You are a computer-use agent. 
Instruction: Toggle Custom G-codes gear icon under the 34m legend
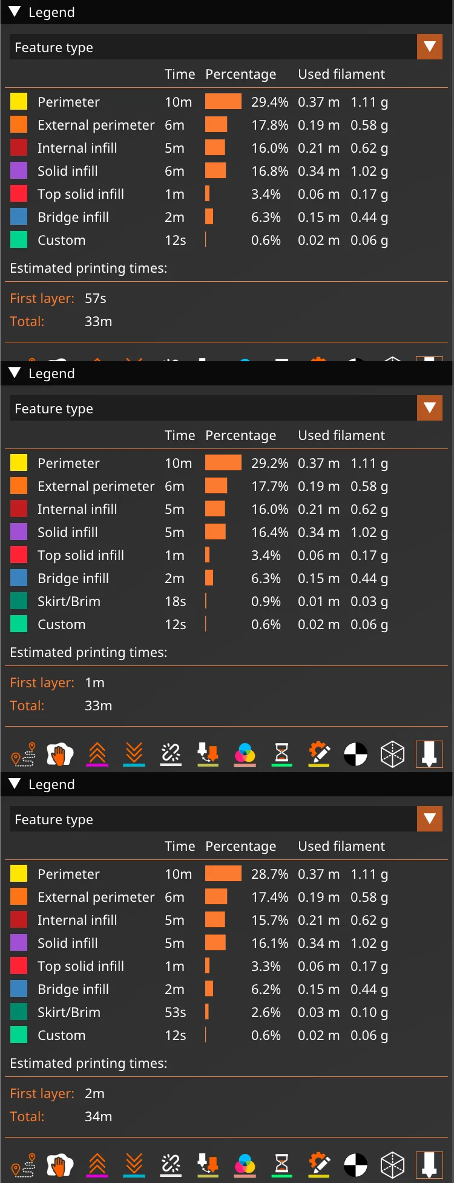pyautogui.click(x=319, y=1165)
